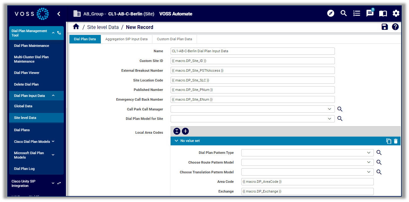Open the Custom Dial Plan Data tab
Viewport: 409px width, 202px height.
click(174, 39)
